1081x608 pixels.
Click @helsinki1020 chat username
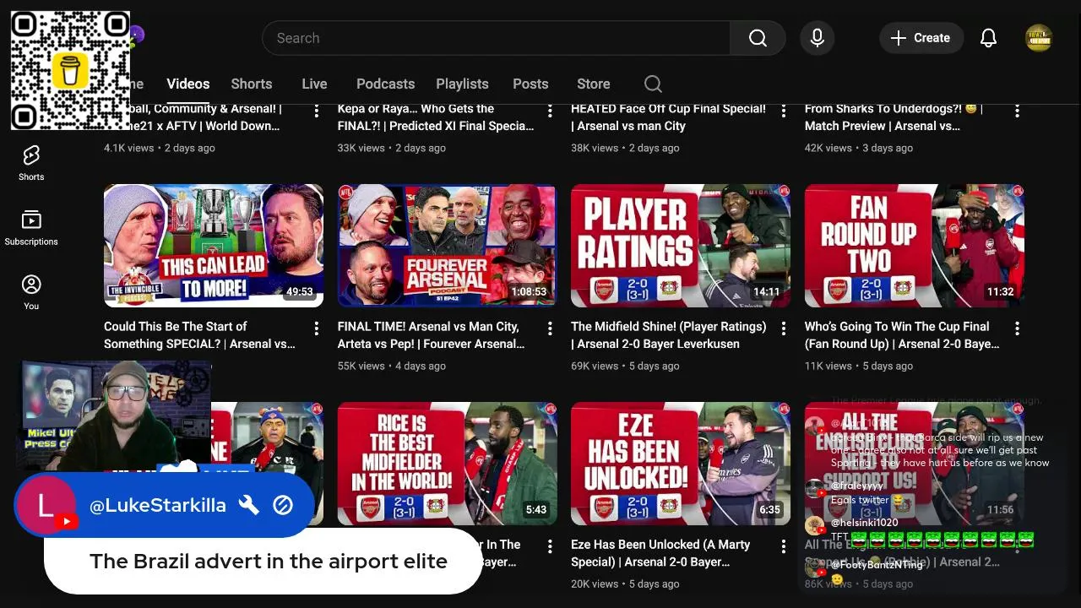(x=865, y=523)
